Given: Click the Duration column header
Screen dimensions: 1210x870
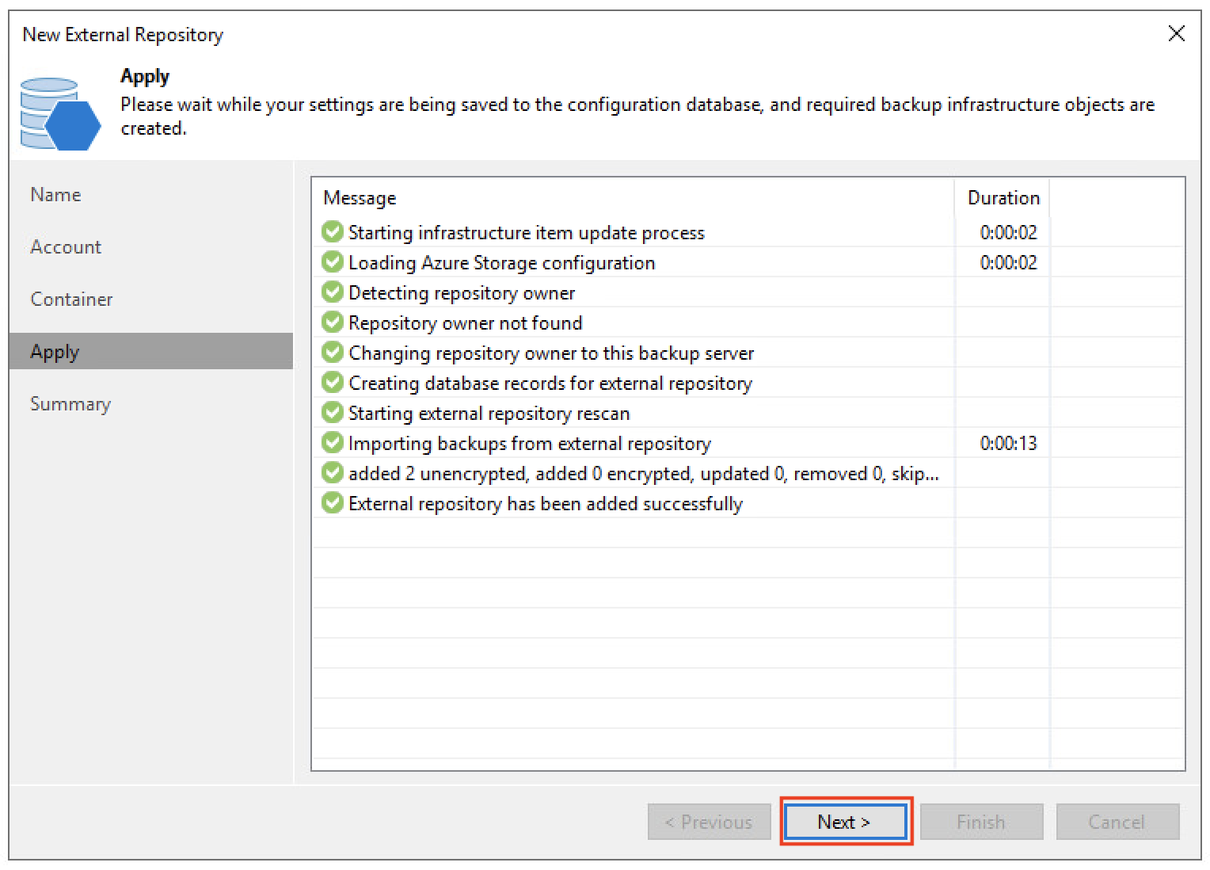Looking at the screenshot, I should pos(1003,198).
